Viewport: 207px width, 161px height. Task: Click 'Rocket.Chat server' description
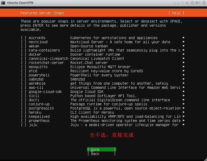tap(89, 63)
